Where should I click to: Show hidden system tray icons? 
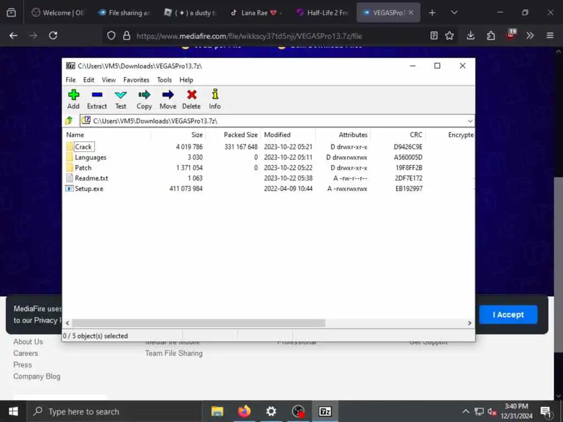point(465,412)
